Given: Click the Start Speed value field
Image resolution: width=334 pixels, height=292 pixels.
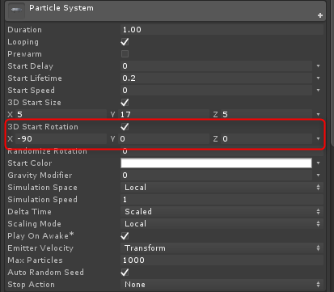Looking at the screenshot, I should (x=216, y=91).
